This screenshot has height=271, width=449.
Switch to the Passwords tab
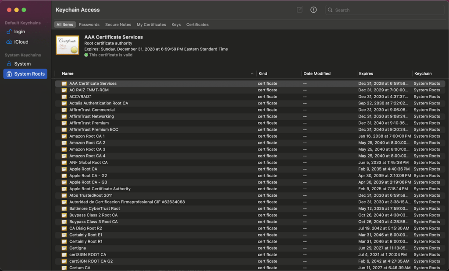[x=89, y=24]
